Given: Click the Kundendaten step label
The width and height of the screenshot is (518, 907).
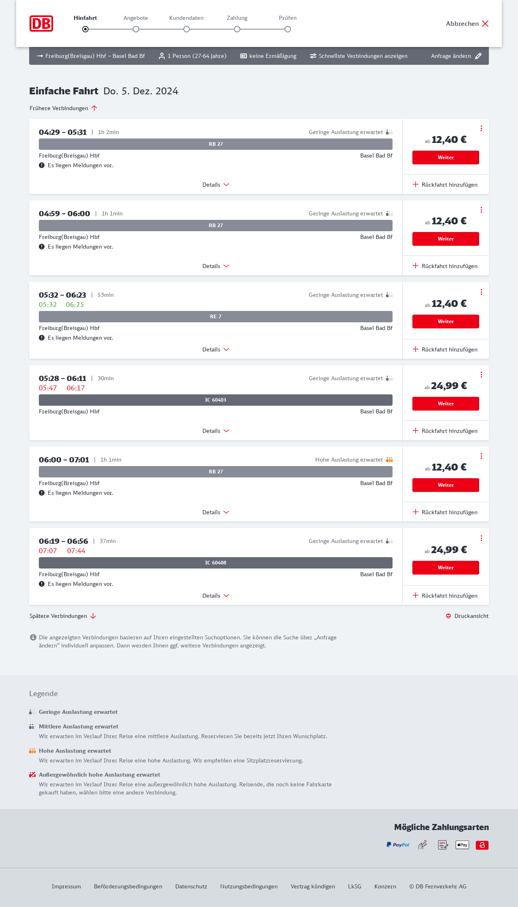Looking at the screenshot, I should point(186,18).
